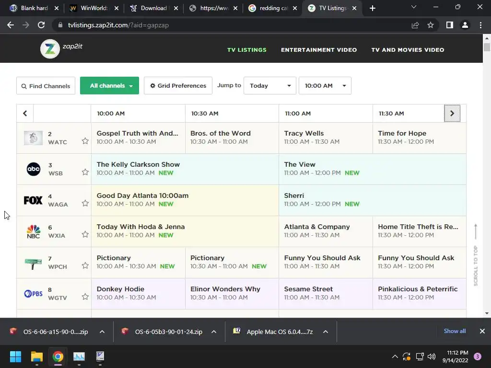Open Chrome three-dot menu
Screen dimensions: 491x368
pyautogui.click(x=480, y=25)
